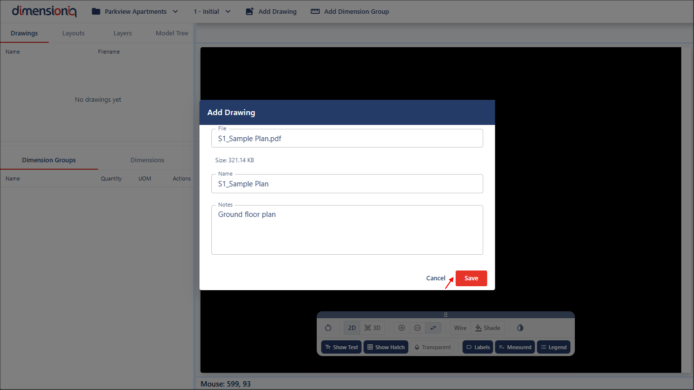694x390 pixels.
Task: Switch to the Layers tab
Action: [x=123, y=33]
